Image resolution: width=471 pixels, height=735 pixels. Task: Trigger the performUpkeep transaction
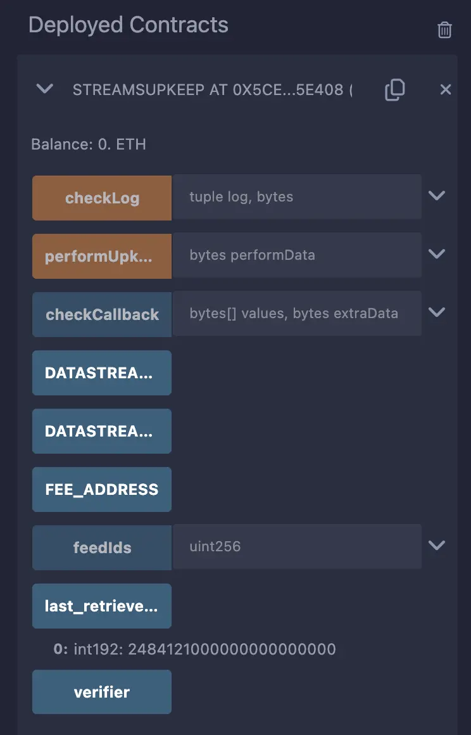tap(101, 255)
